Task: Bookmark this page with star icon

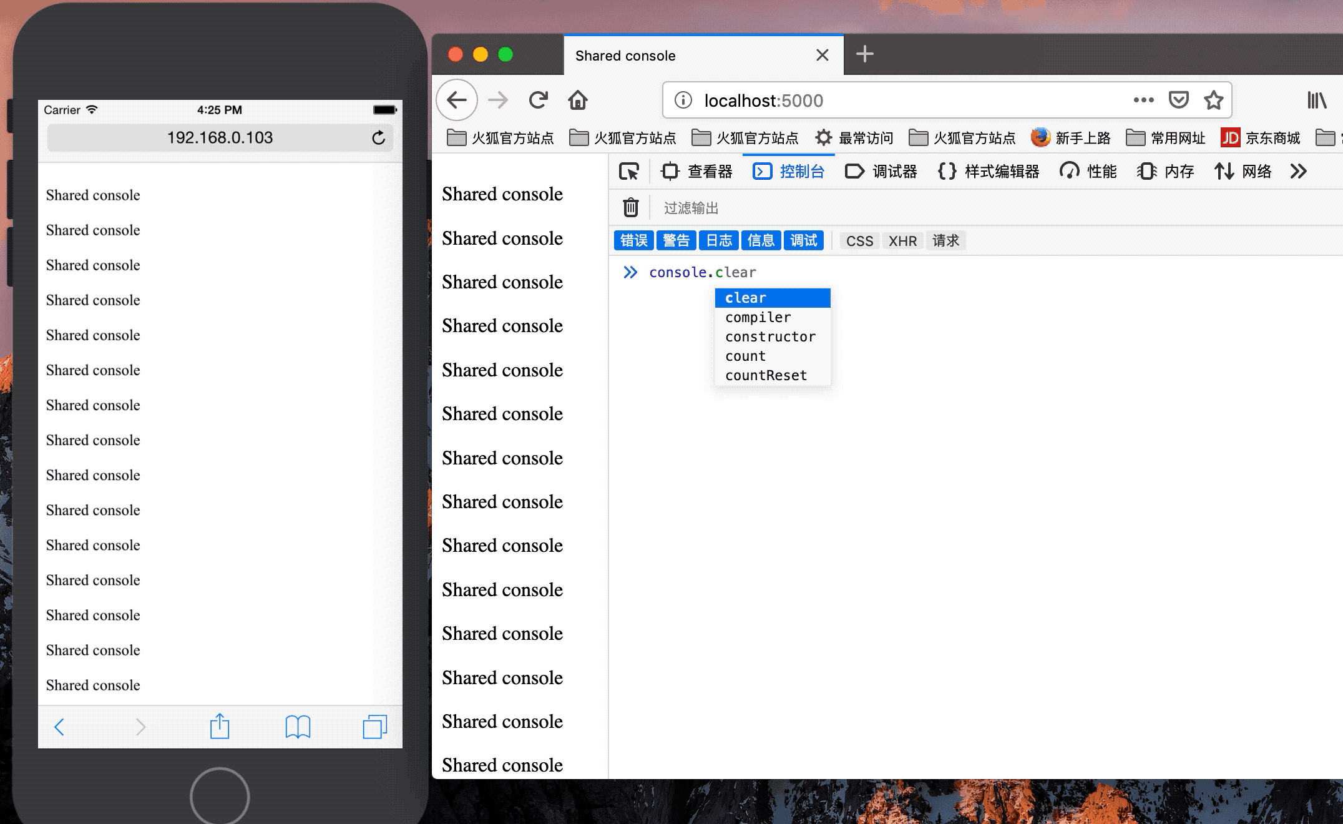Action: (1213, 100)
